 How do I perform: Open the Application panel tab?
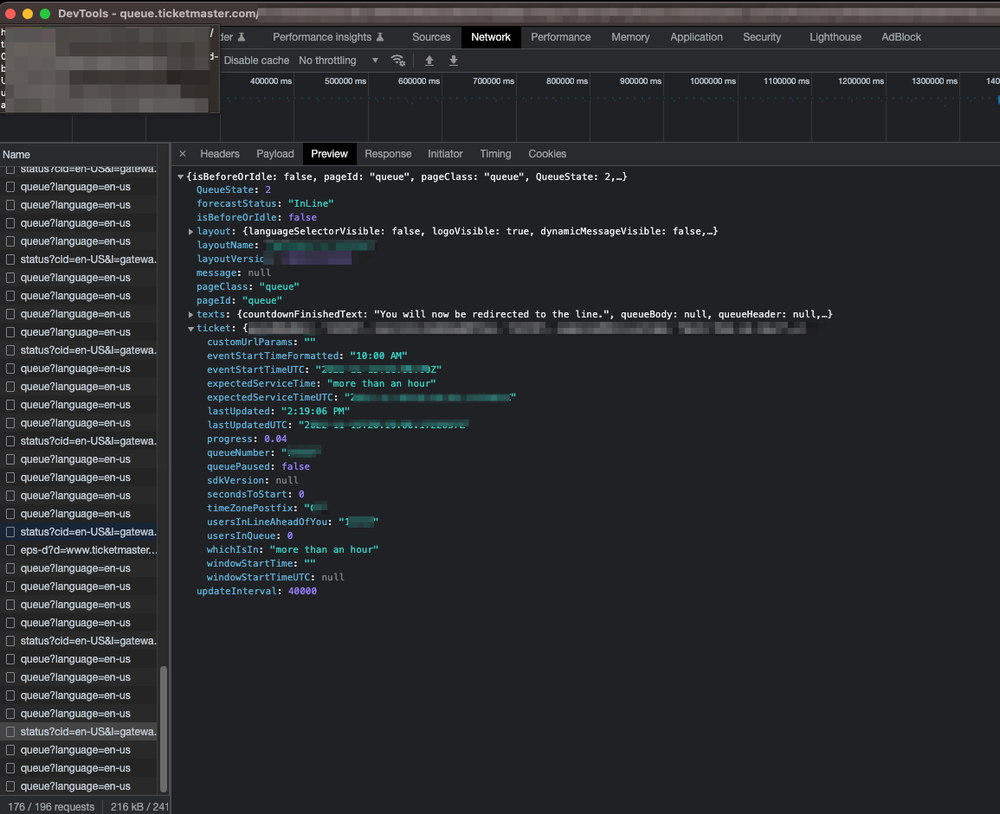pyautogui.click(x=696, y=37)
